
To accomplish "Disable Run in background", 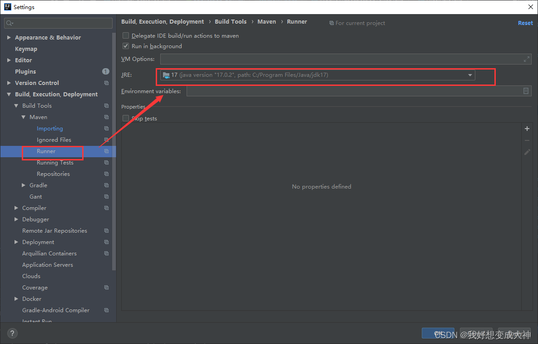I will coord(126,46).
